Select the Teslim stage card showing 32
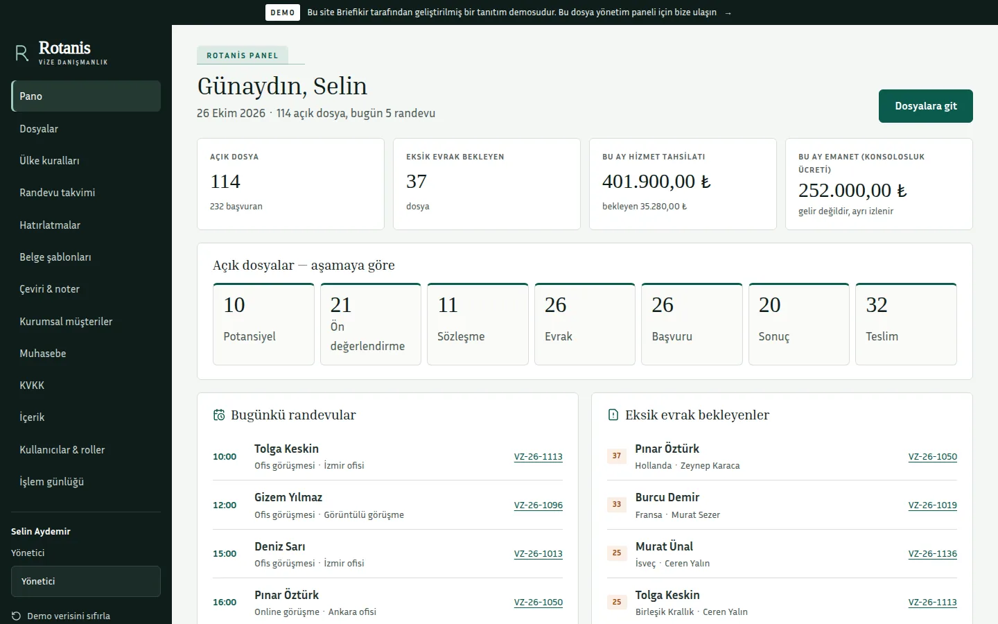This screenshot has width=998, height=624. pos(906,324)
